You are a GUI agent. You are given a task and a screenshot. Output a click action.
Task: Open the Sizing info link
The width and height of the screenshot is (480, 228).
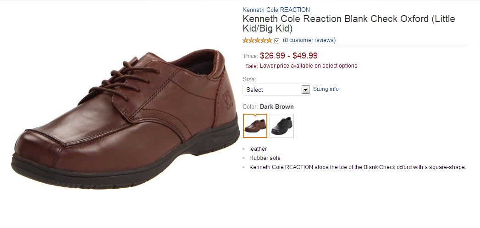[x=326, y=89]
